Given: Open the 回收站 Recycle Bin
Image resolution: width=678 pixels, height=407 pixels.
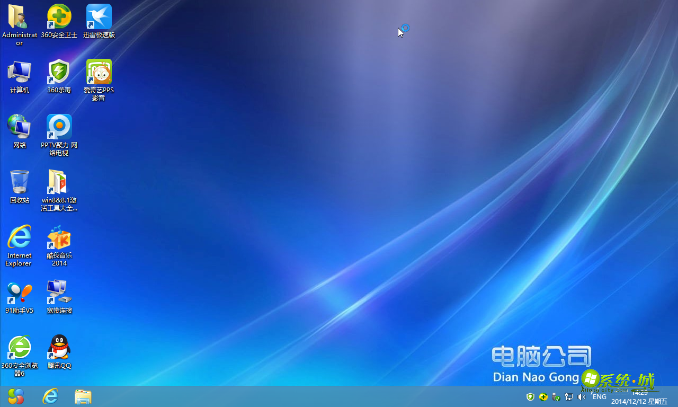Looking at the screenshot, I should click(20, 182).
